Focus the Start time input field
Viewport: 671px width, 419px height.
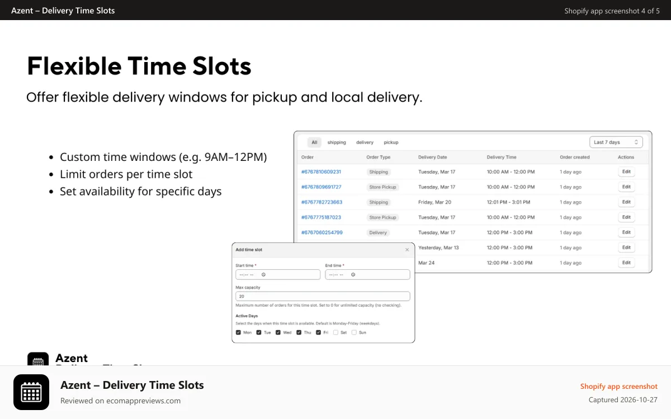(x=278, y=275)
